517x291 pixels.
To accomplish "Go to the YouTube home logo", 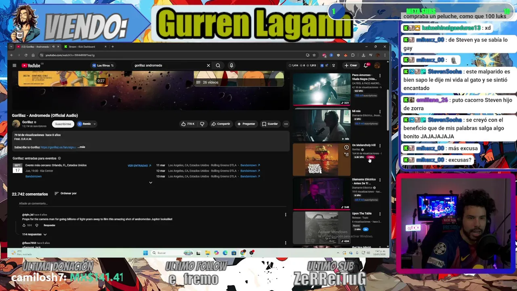I will [31, 65].
